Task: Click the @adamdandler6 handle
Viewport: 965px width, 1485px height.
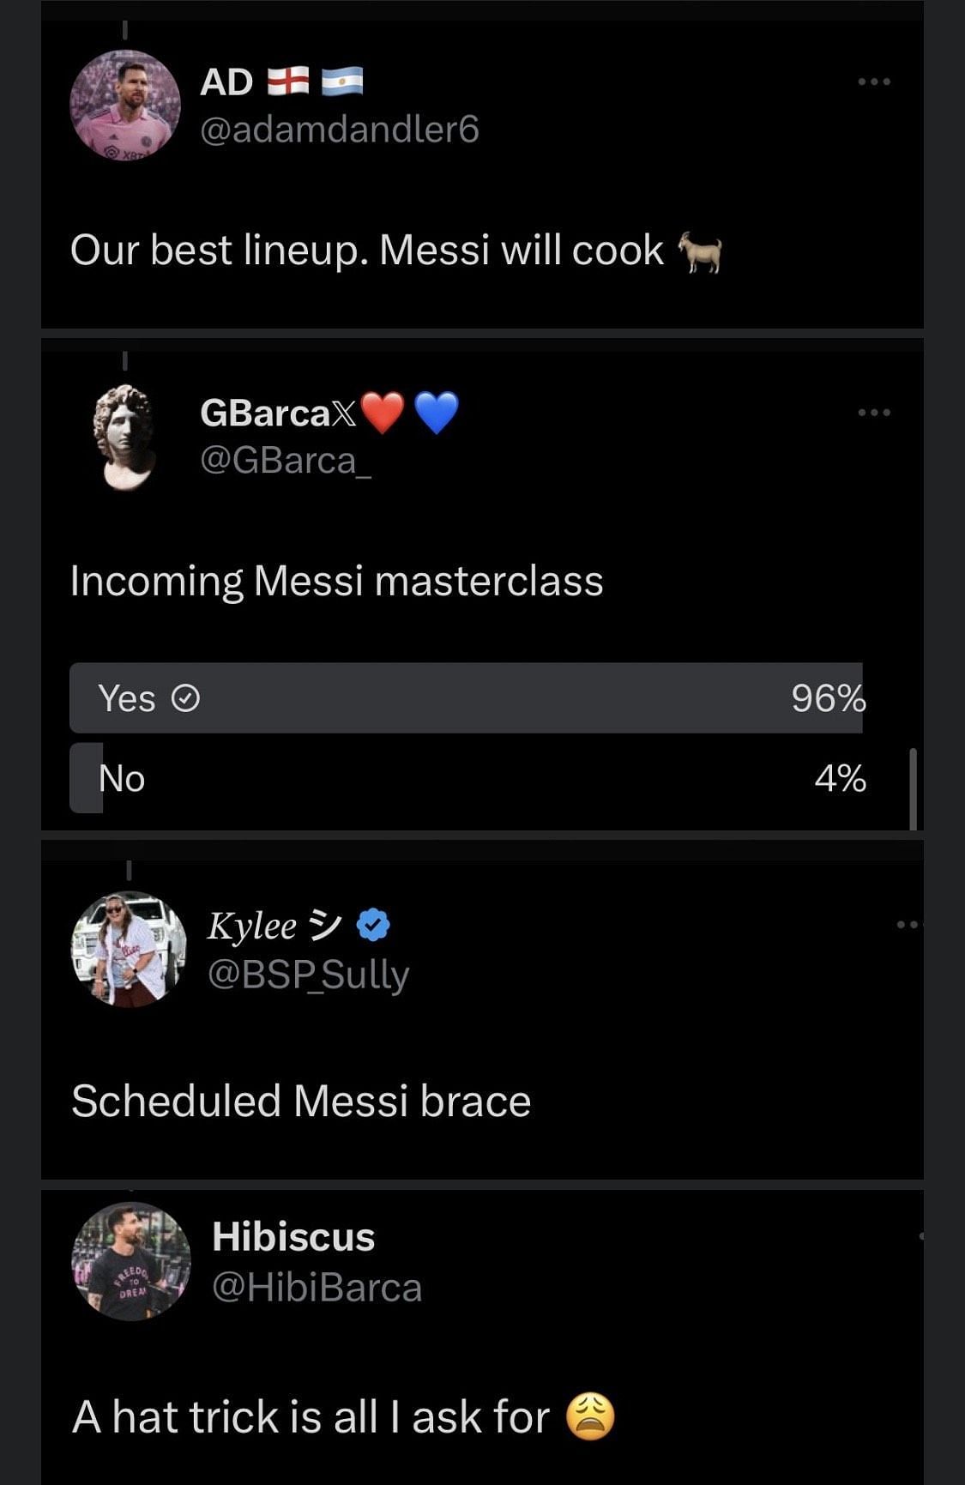Action: point(339,130)
